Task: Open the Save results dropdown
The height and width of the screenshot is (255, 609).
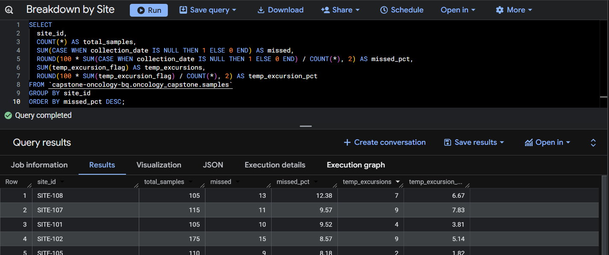Action: pos(474,143)
